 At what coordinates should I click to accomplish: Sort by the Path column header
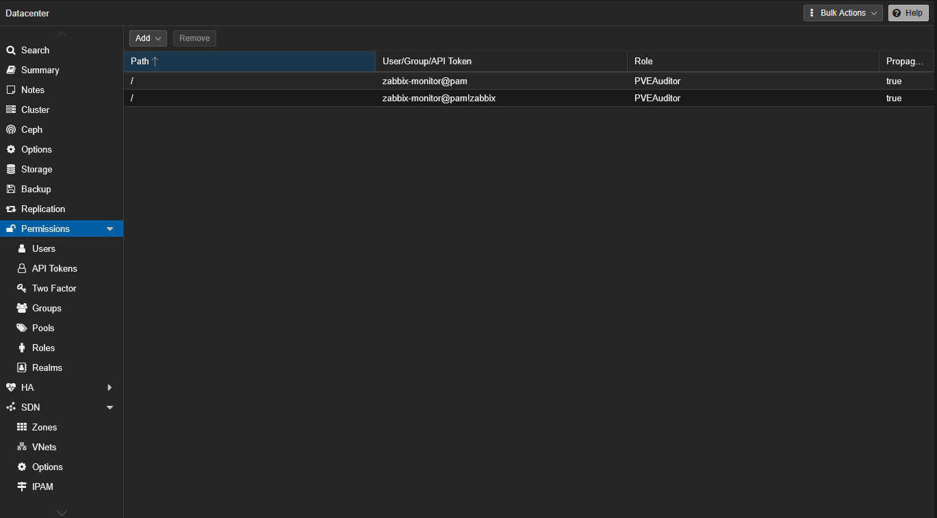point(140,61)
